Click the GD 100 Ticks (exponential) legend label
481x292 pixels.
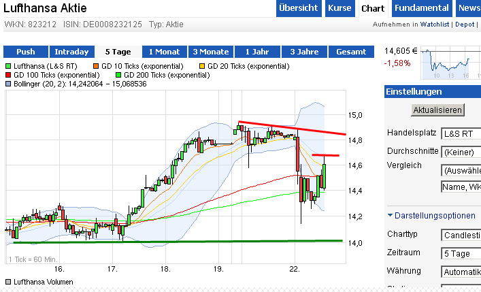coord(56,76)
